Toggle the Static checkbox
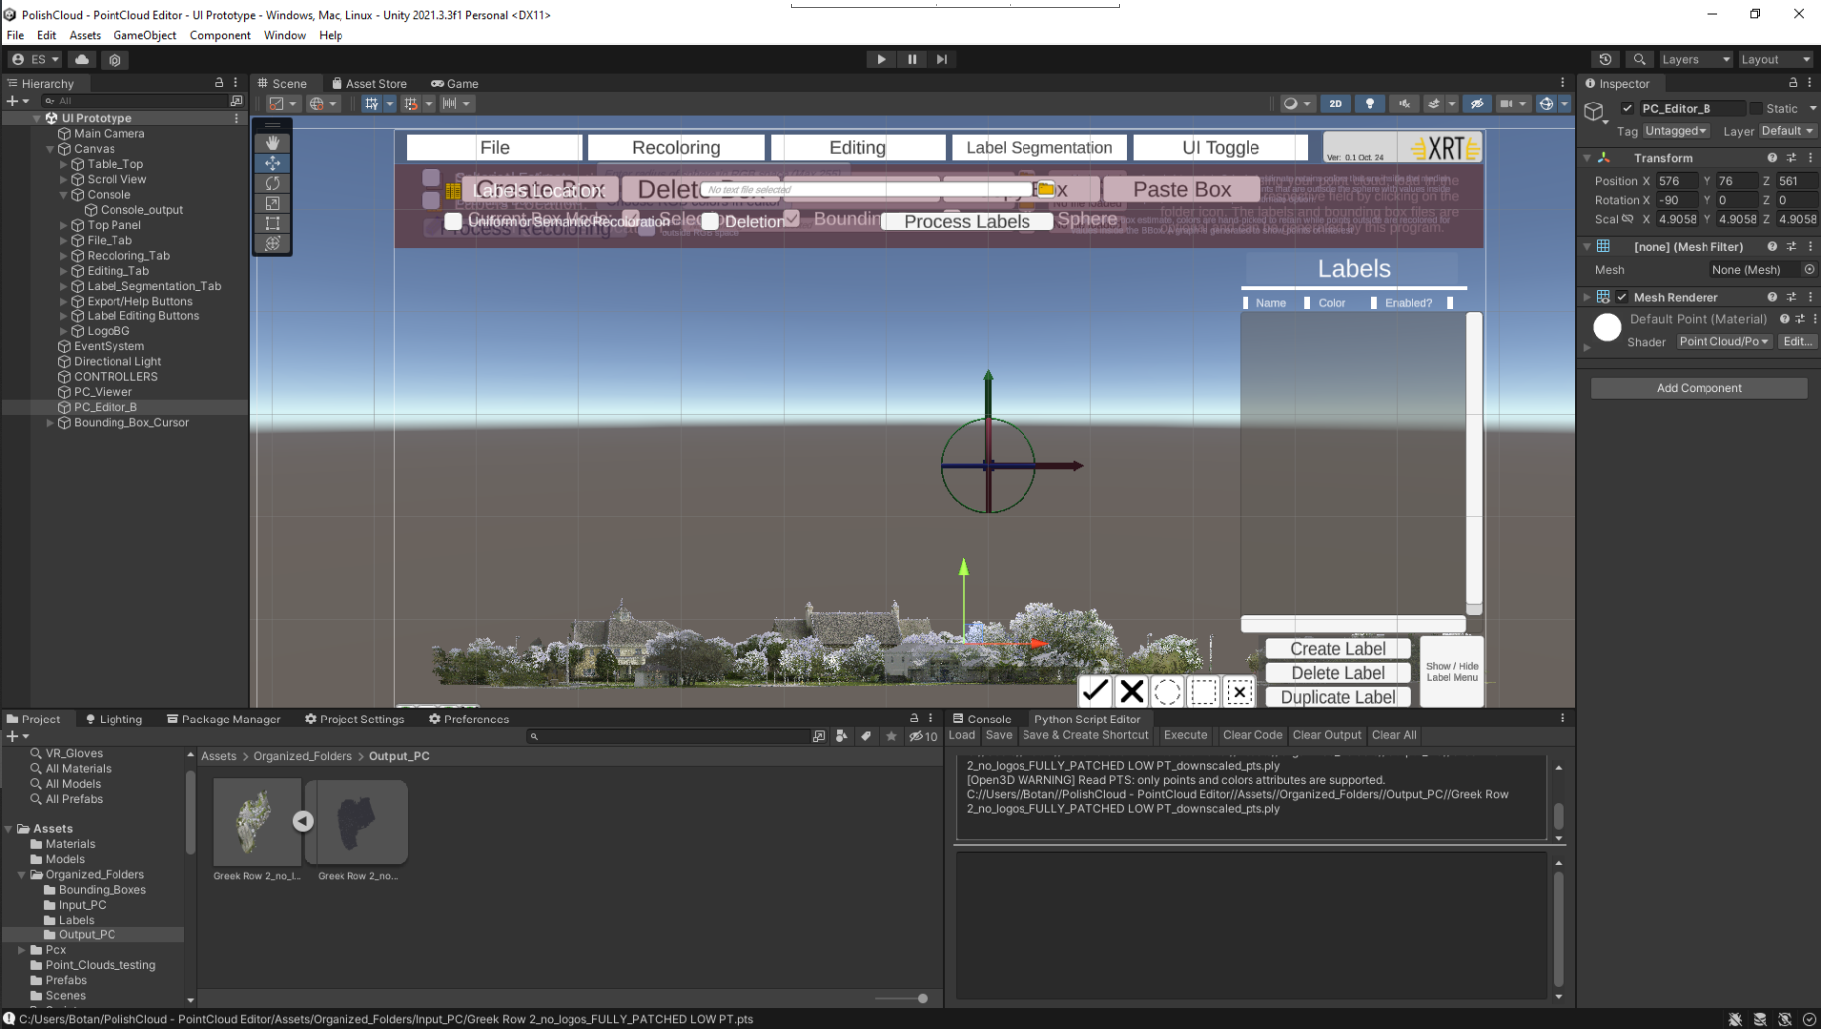The image size is (1821, 1029). (1756, 108)
